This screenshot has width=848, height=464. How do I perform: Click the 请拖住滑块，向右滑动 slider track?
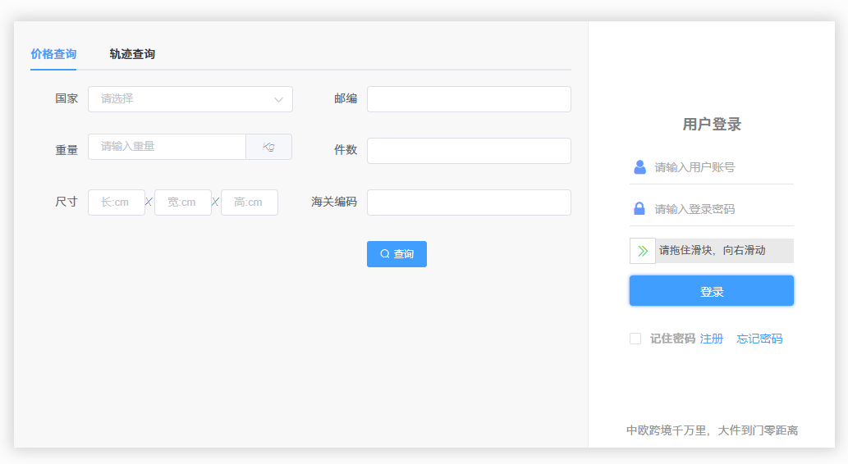[712, 251]
